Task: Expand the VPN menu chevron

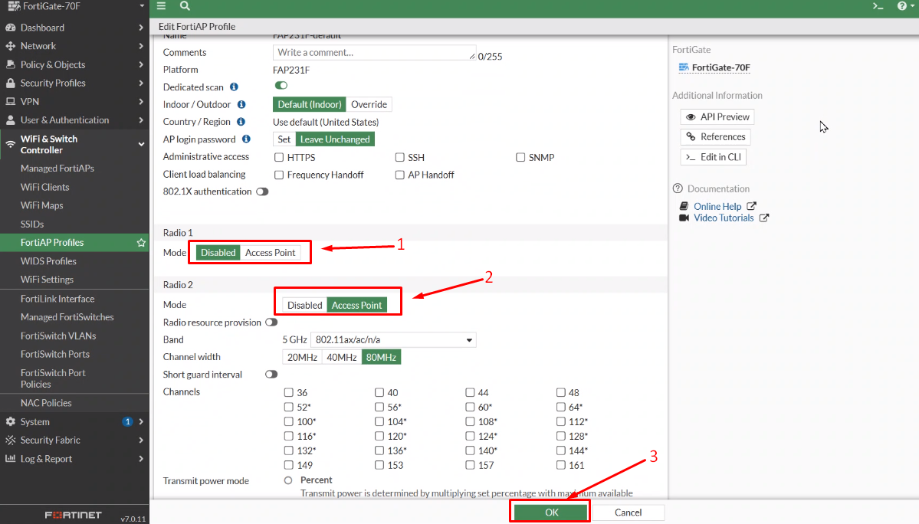Action: 141,101
